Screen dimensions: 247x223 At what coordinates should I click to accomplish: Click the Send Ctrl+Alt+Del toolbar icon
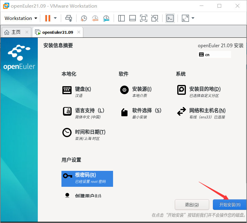69,18
